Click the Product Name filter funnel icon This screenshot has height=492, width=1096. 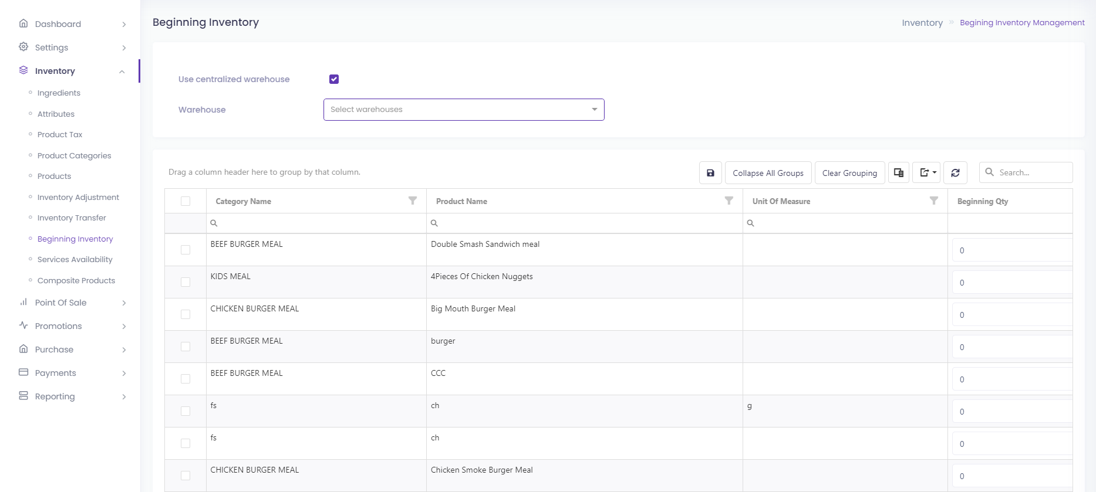(x=729, y=201)
